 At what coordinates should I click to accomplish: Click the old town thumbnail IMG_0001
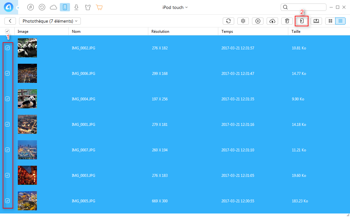pyautogui.click(x=27, y=124)
